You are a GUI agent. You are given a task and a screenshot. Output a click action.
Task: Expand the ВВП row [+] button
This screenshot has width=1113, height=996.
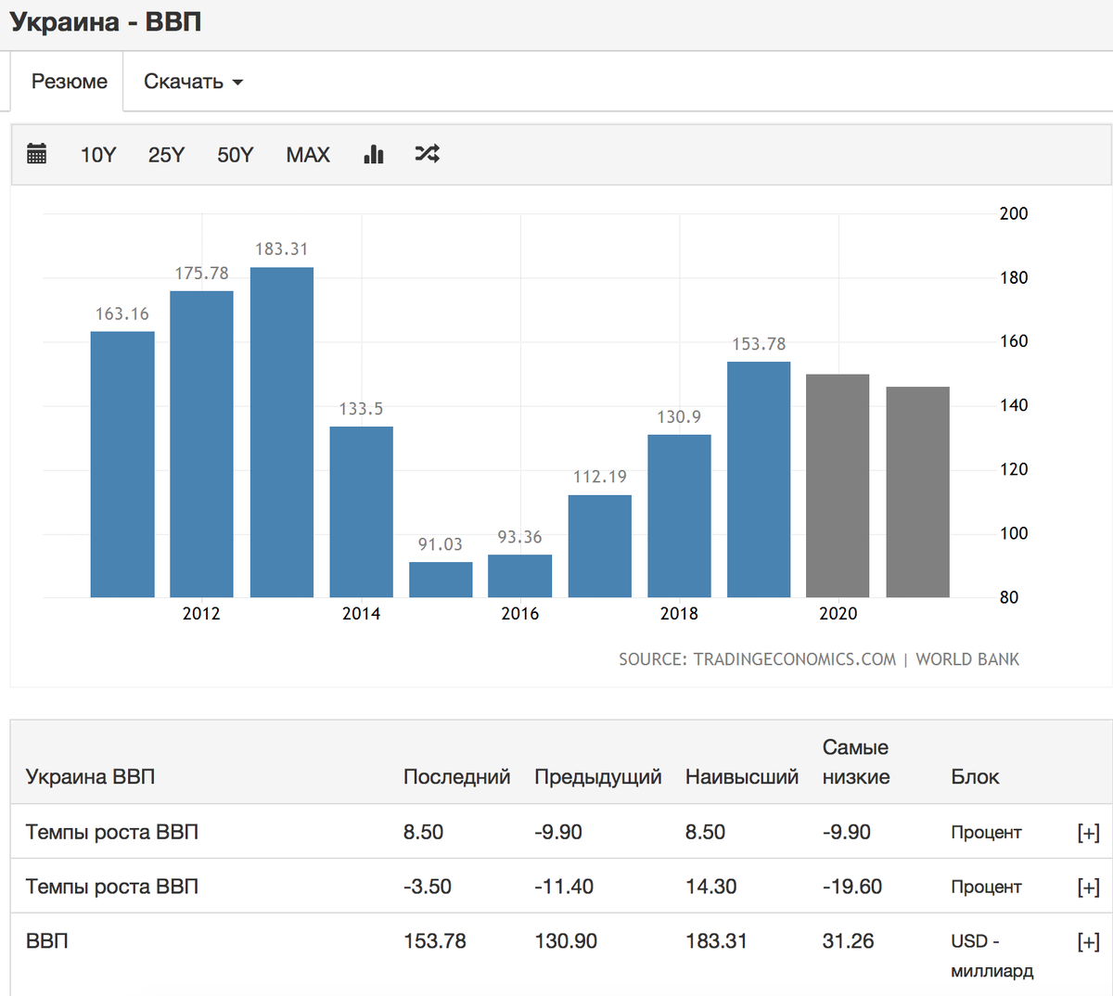pyautogui.click(x=1088, y=942)
